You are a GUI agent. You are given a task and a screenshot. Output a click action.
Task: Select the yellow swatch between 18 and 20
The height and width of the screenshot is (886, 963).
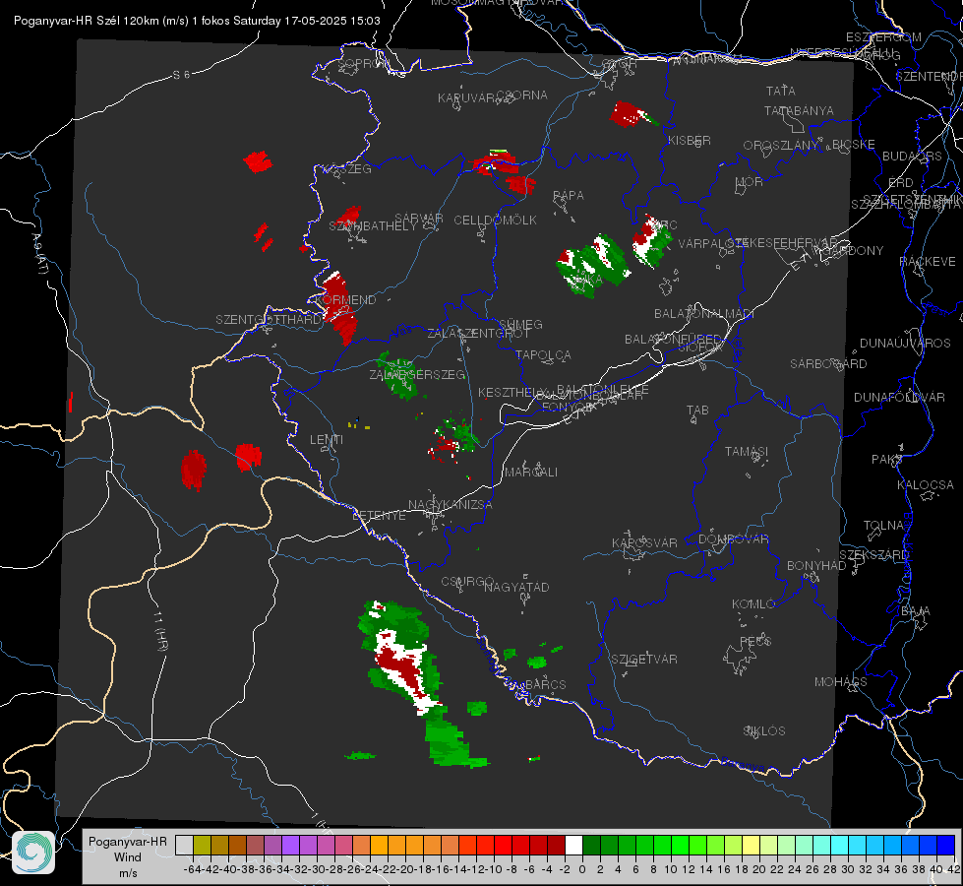click(752, 845)
